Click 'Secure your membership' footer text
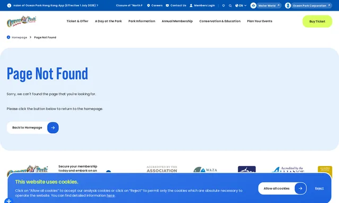 pos(78,169)
